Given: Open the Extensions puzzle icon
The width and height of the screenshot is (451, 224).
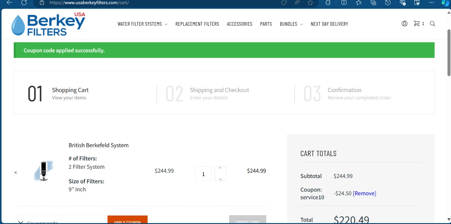Looking at the screenshot, I should click(328, 2).
